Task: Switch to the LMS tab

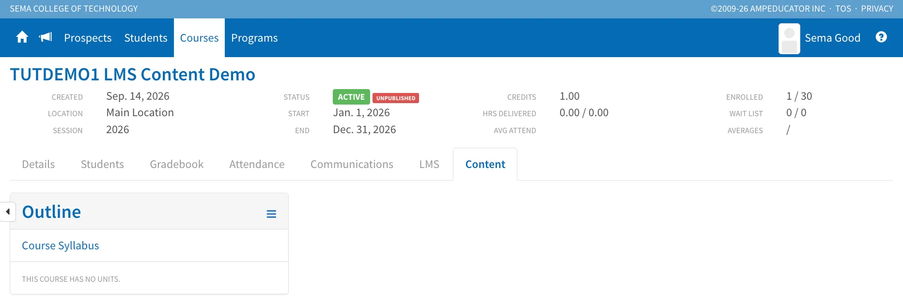Action: (429, 164)
